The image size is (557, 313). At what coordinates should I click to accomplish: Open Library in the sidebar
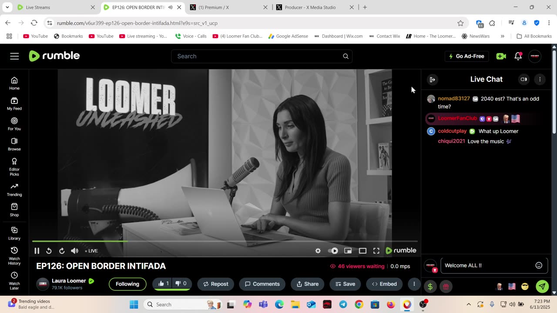click(14, 233)
